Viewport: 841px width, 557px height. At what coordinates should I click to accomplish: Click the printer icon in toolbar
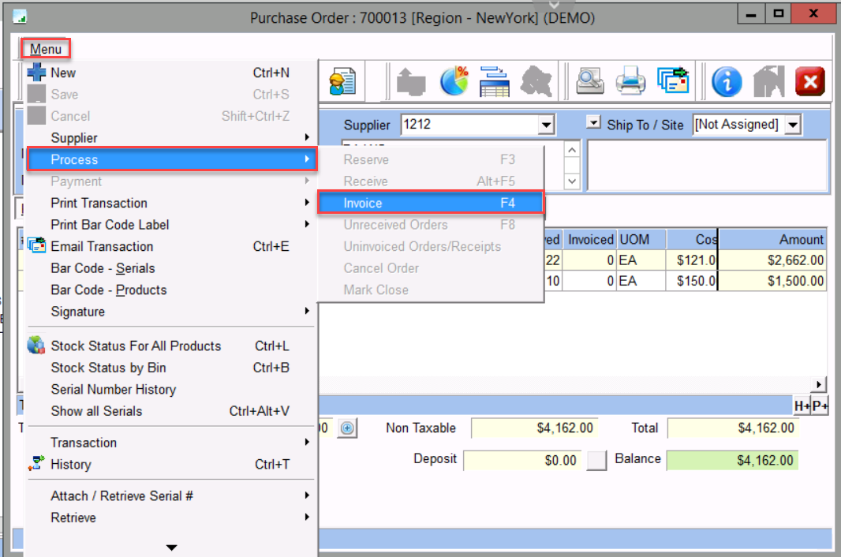tap(630, 81)
